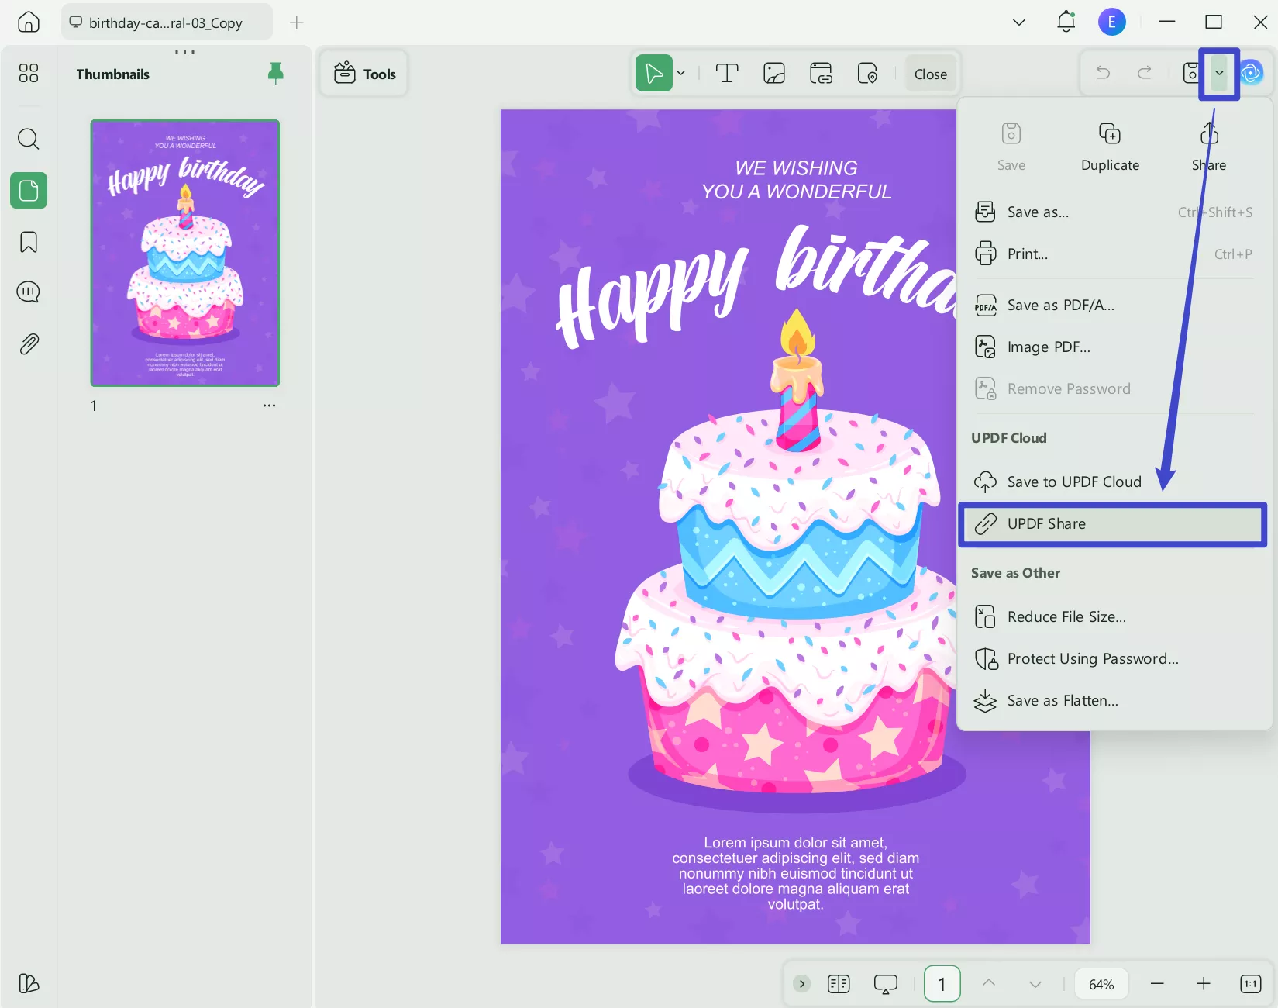
Task: Pin the Thumbnails panel
Action: 275,73
